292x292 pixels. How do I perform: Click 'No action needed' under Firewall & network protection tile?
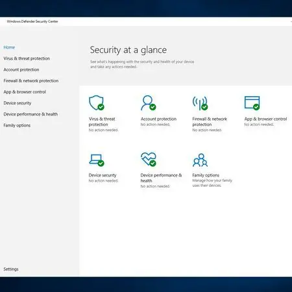pyautogui.click(x=207, y=130)
